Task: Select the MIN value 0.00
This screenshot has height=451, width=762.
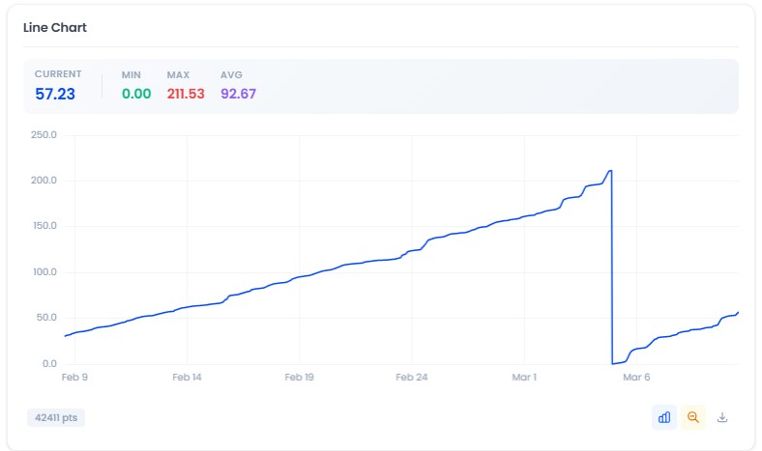Action: click(x=136, y=94)
